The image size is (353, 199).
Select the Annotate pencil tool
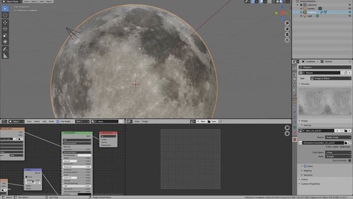[5, 49]
